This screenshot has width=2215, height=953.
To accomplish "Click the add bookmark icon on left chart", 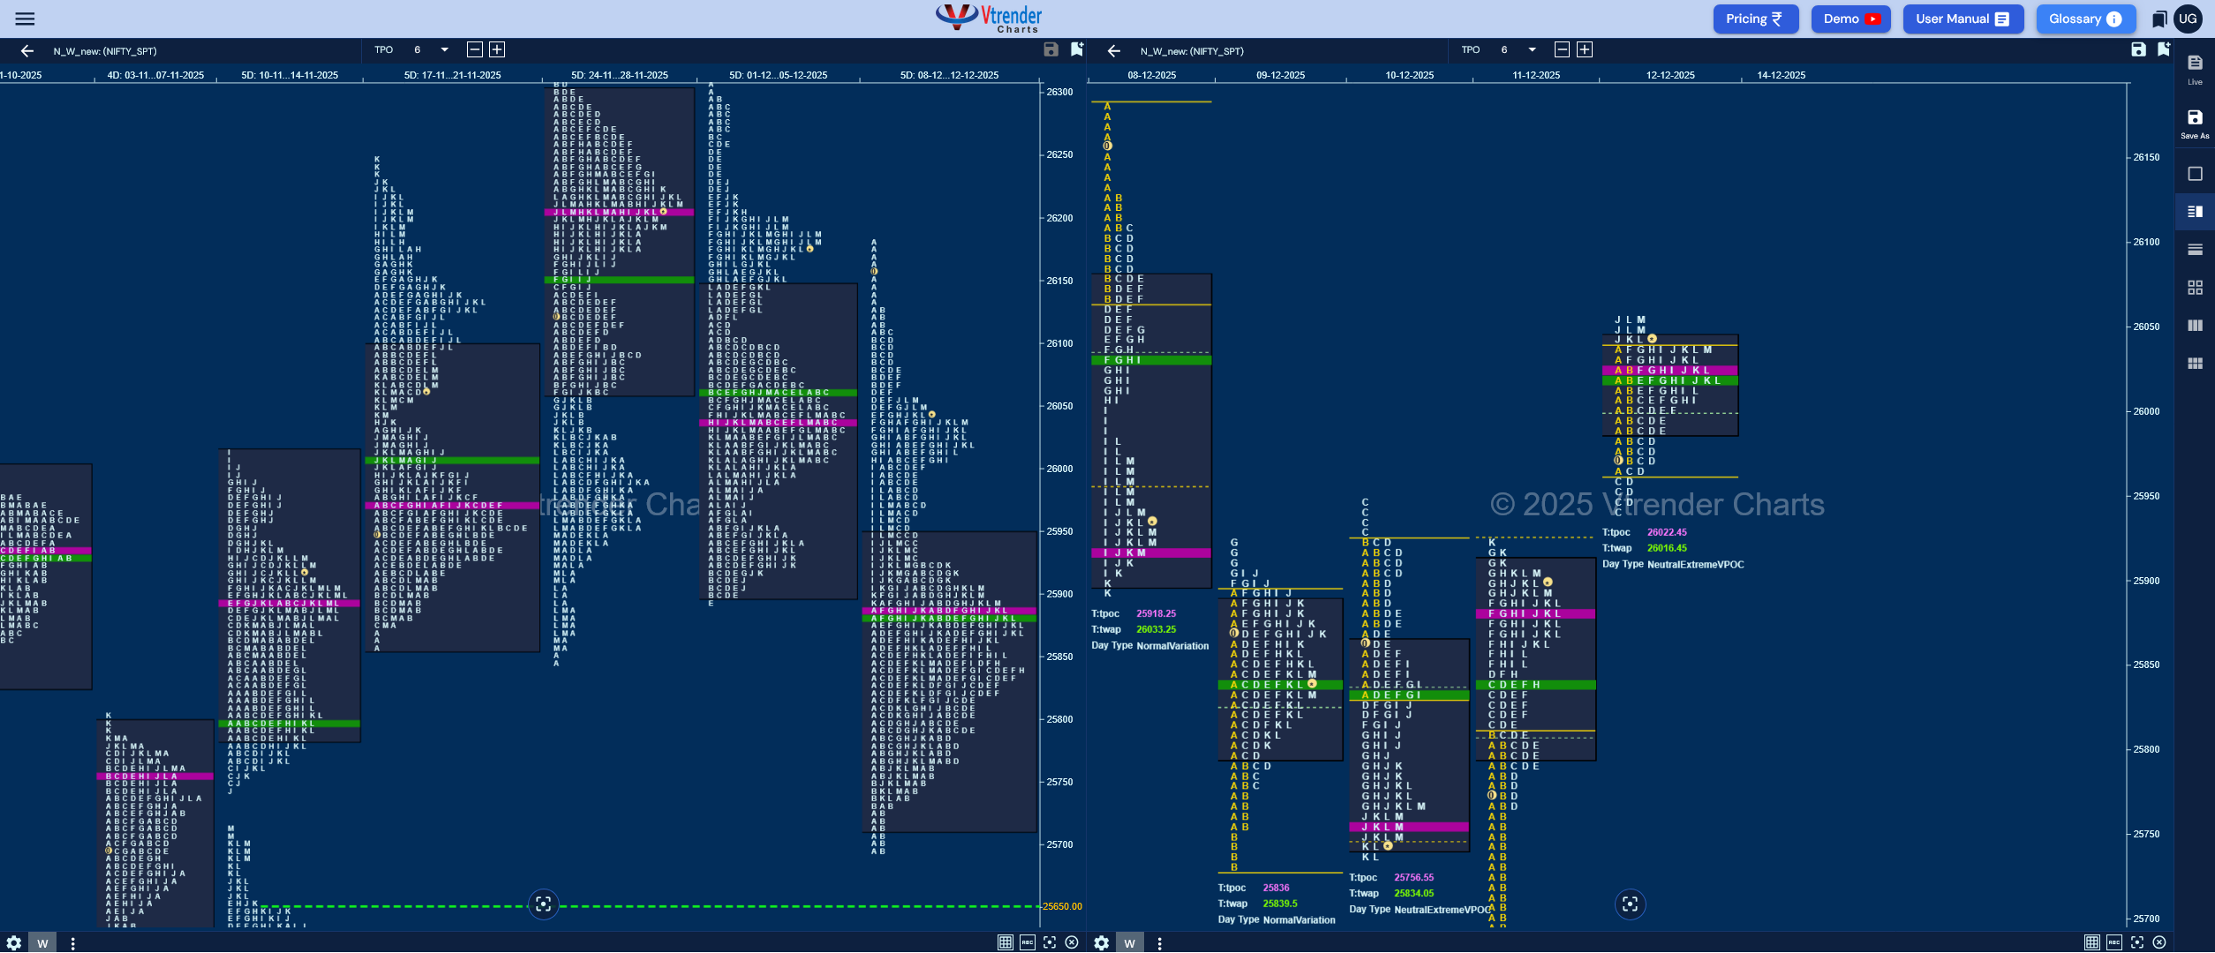I will click(1076, 49).
